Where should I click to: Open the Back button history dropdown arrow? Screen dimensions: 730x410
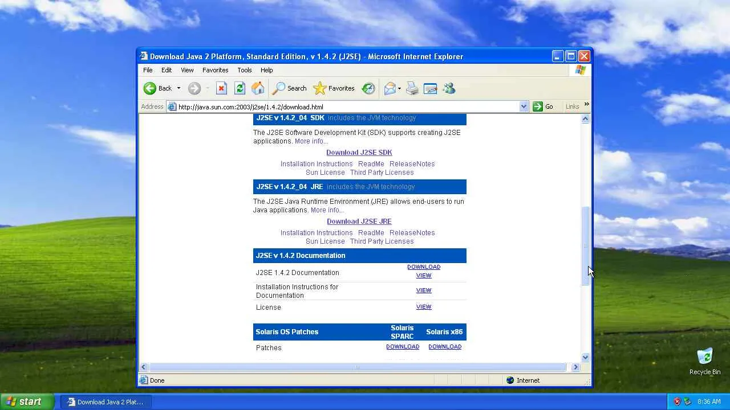tap(179, 88)
